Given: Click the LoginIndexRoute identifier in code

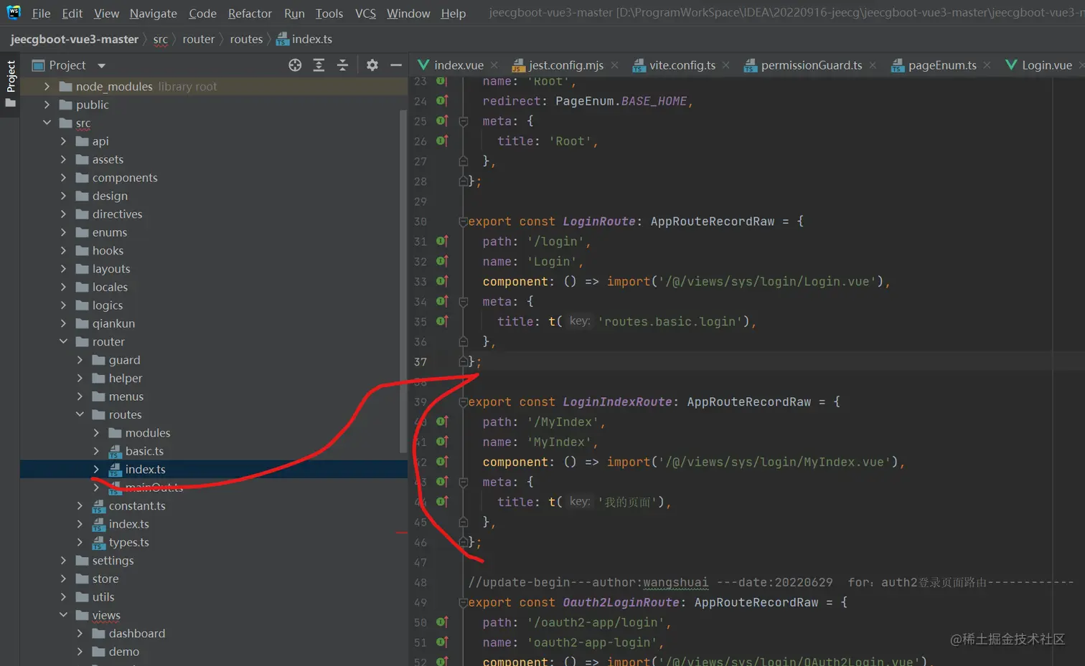Looking at the screenshot, I should click(x=617, y=402).
